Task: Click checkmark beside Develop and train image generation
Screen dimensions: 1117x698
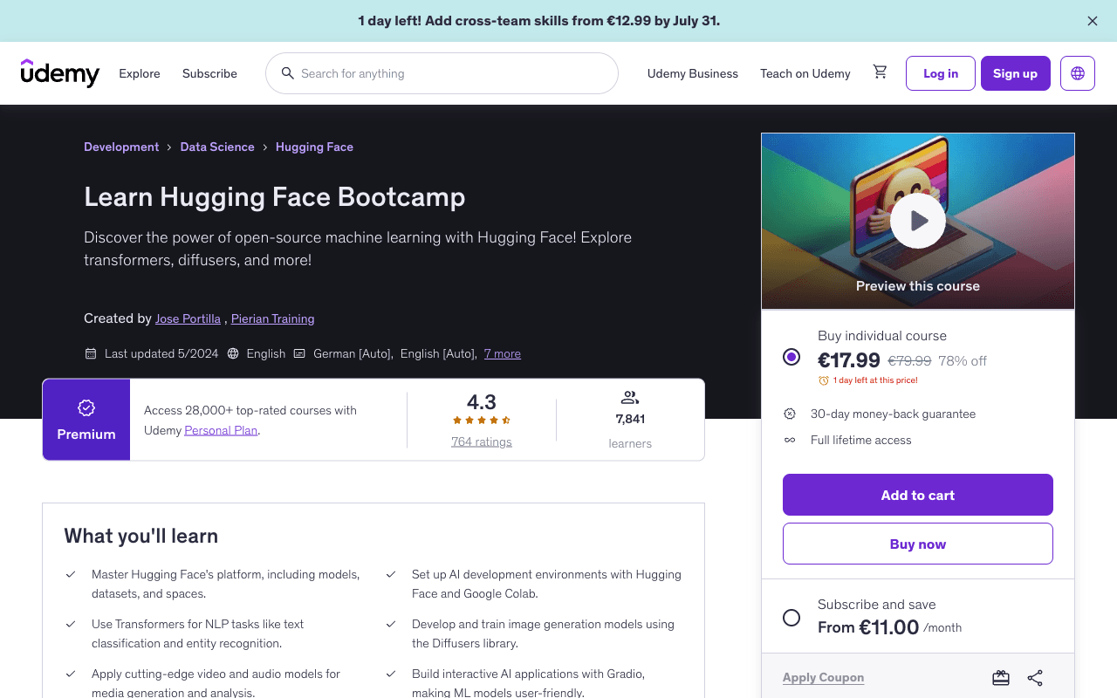Action: (x=390, y=624)
